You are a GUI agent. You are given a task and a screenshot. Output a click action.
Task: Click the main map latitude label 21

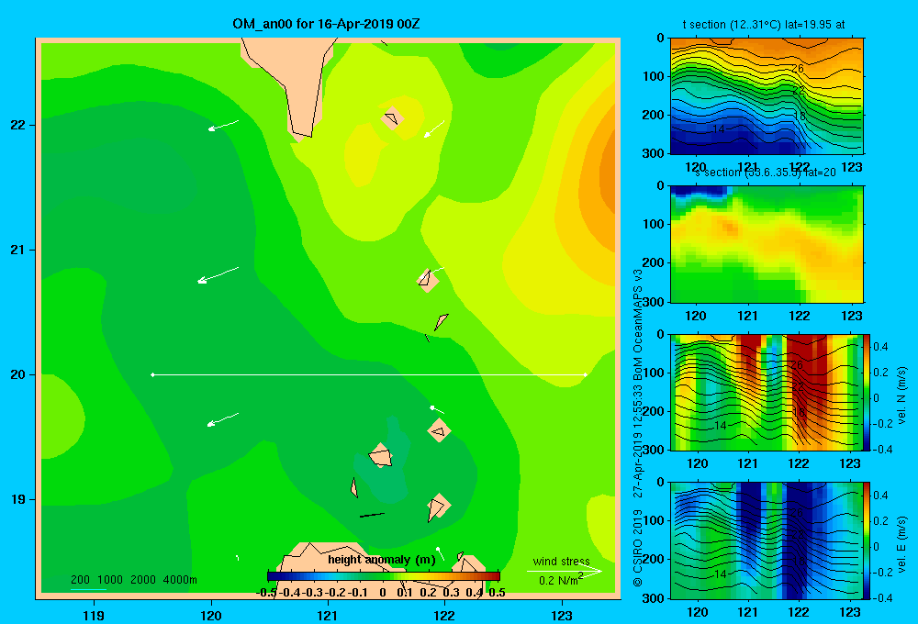[x=18, y=250]
